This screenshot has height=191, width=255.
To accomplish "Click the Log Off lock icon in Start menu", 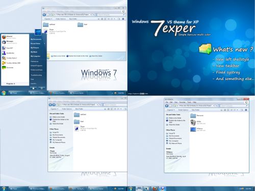I will (x=33, y=88).
